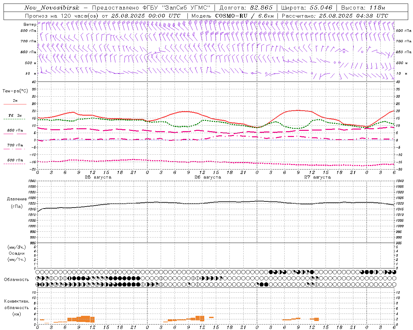Click the red line sample under '2м' legend
This screenshot has height=330, width=413.
pos(15,104)
